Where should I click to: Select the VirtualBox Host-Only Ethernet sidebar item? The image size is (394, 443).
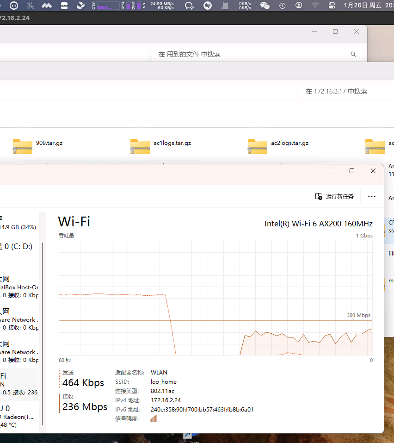click(19, 287)
